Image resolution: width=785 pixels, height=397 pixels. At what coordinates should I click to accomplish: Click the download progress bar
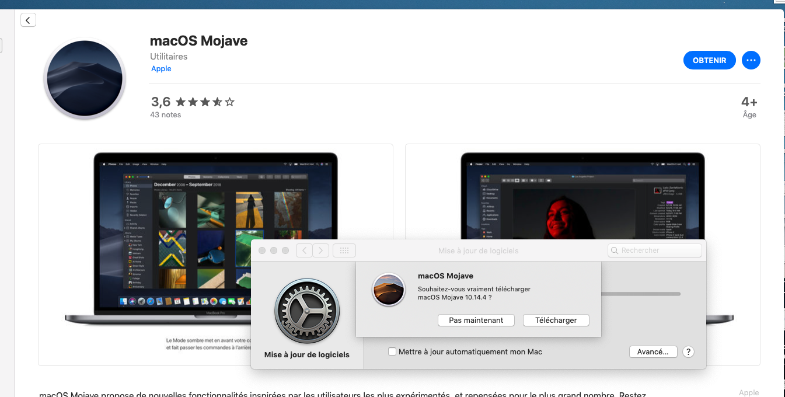pos(641,294)
